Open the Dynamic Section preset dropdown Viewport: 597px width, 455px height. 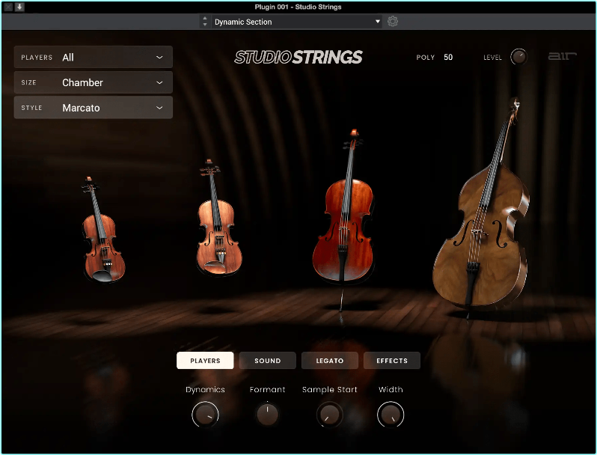[x=297, y=22]
